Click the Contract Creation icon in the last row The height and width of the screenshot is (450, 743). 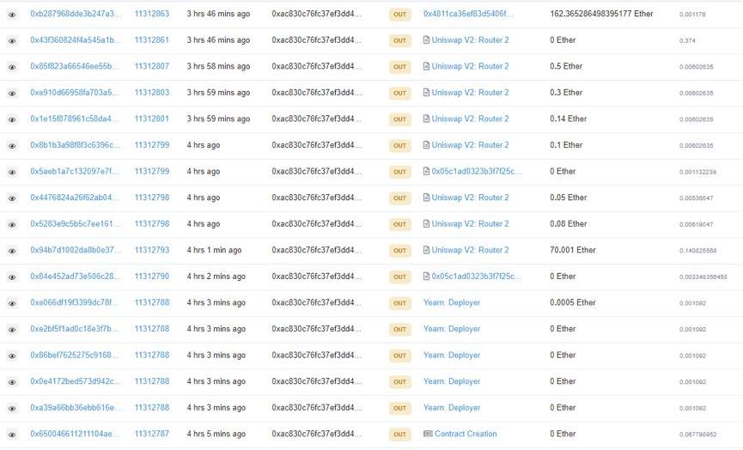428,435
